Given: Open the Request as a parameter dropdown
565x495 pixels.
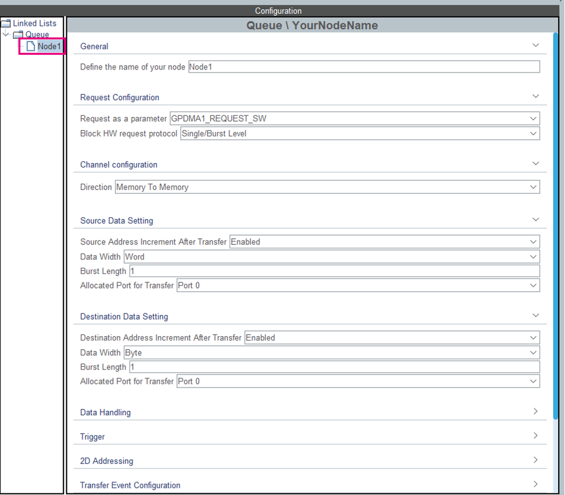Looking at the screenshot, I should click(355, 119).
